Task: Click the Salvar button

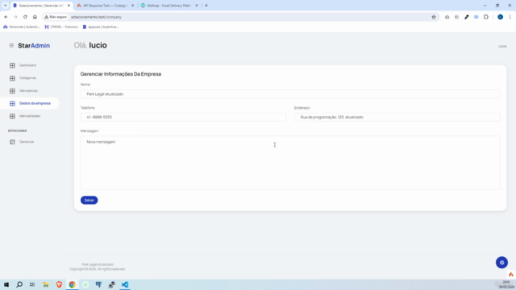Action: (89, 201)
